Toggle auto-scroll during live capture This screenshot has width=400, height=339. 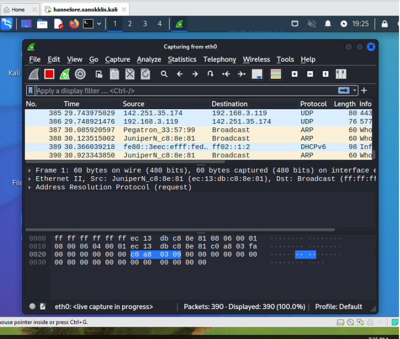point(257,74)
